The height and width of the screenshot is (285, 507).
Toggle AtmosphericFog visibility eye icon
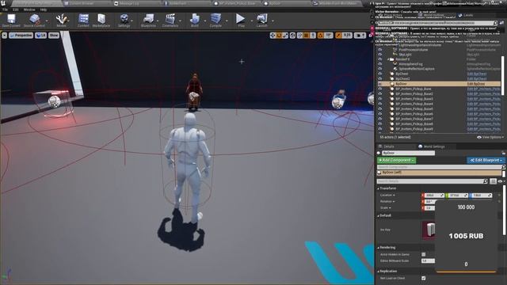pos(380,64)
